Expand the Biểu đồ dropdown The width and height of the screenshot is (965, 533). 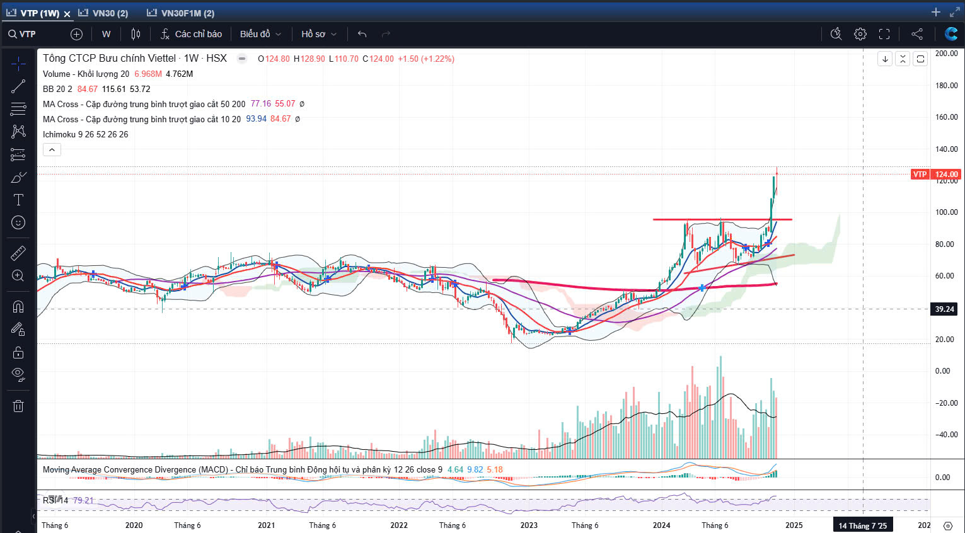(260, 34)
